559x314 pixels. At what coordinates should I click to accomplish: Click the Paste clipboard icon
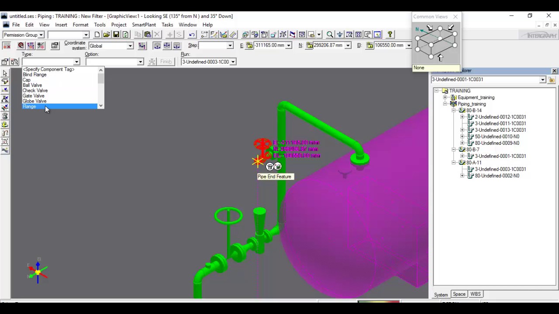[x=148, y=34]
